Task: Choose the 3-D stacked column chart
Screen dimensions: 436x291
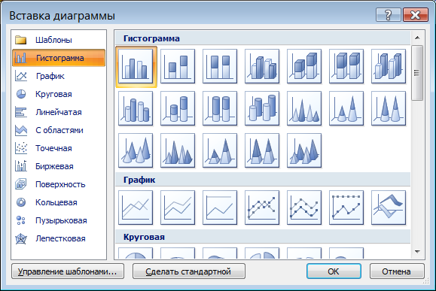Action: pos(304,66)
